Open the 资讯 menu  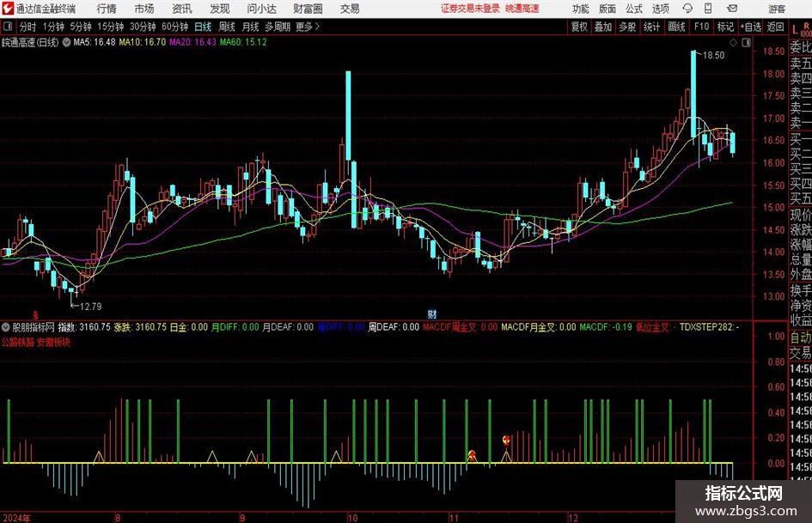tap(182, 9)
